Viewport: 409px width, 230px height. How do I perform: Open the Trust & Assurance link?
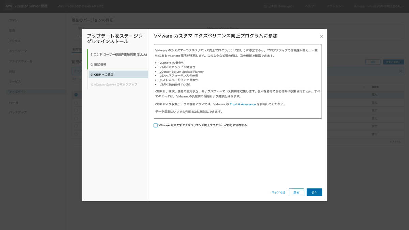[243, 104]
